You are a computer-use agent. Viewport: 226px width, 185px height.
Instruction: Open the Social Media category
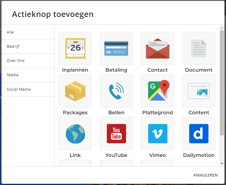click(28, 89)
